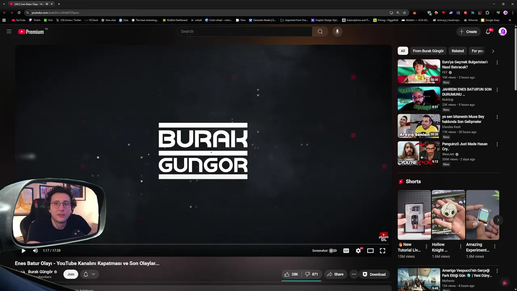Go back in browser
The height and width of the screenshot is (291, 517).
coord(4,13)
